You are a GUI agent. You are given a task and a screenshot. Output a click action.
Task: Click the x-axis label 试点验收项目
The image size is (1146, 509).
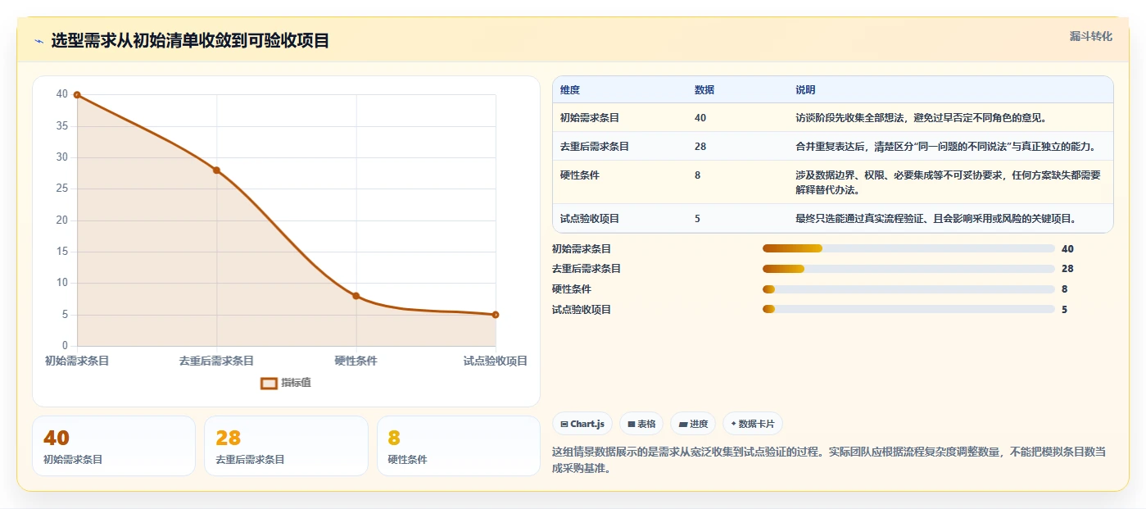(x=496, y=361)
